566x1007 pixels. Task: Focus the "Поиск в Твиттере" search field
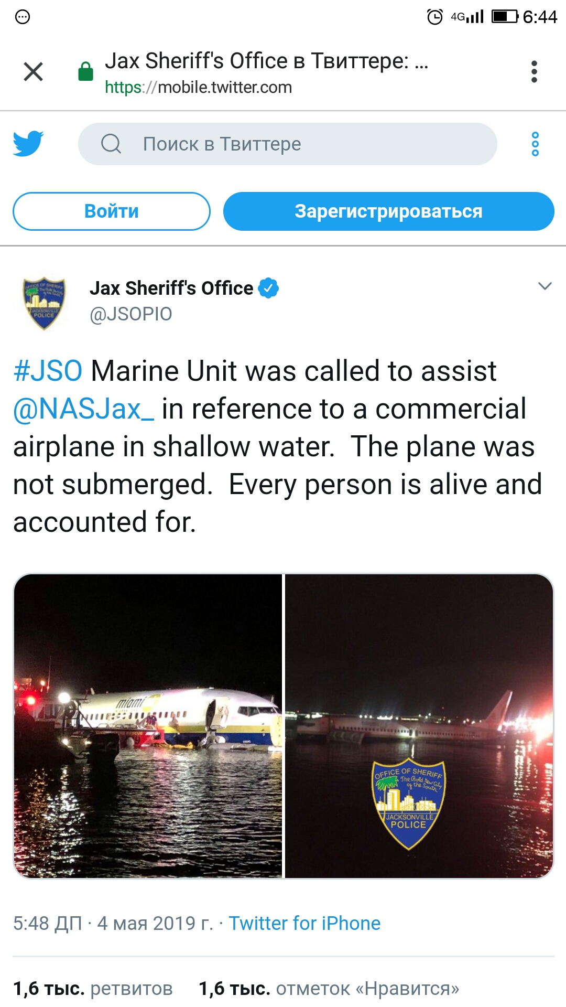pos(287,144)
